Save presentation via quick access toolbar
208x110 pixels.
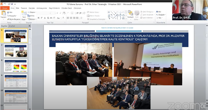pos(12,4)
